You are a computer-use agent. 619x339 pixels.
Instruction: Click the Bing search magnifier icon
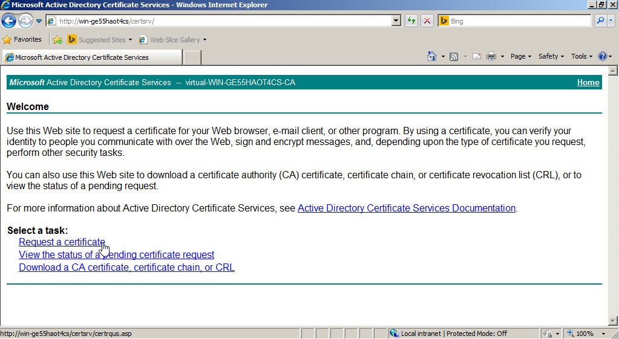[600, 21]
